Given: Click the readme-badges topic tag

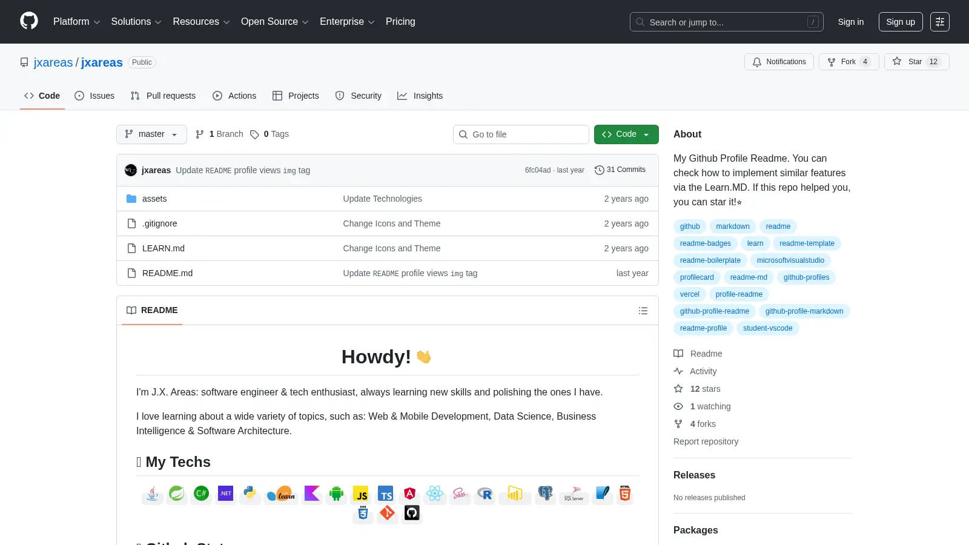Looking at the screenshot, I should [x=706, y=243].
